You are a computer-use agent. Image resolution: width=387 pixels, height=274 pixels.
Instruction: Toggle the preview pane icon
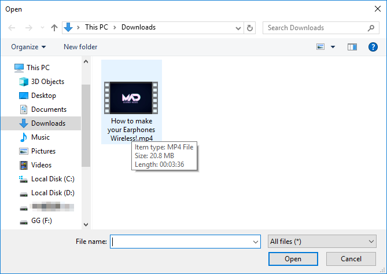click(352, 47)
